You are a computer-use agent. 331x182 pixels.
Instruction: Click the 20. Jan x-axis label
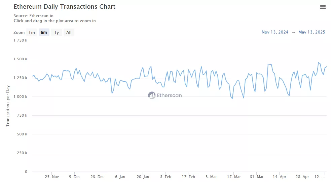pyautogui.click(x=143, y=177)
